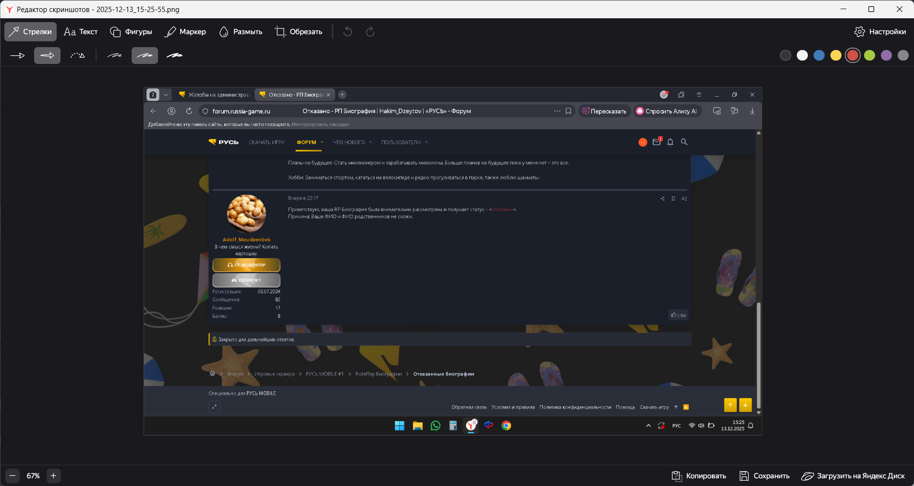Switch to the dotted curved arrow style
The width and height of the screenshot is (914, 486).
77,56
